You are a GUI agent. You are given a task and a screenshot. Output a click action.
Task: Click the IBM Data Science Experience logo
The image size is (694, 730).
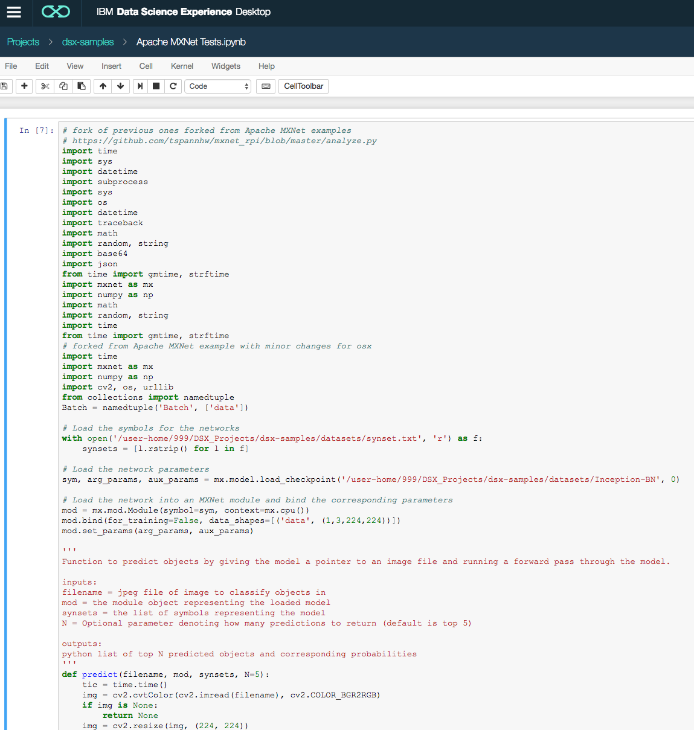coord(56,12)
